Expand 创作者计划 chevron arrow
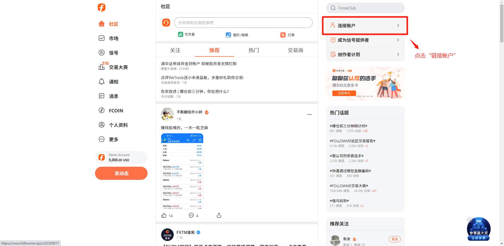The height and width of the screenshot is (246, 504). pyautogui.click(x=398, y=54)
